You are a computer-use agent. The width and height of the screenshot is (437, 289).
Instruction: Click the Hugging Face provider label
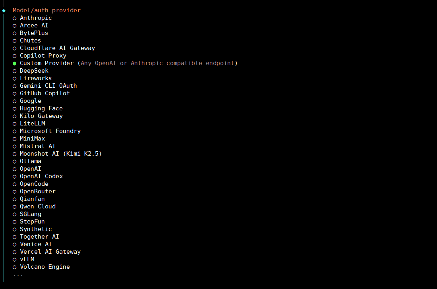pyautogui.click(x=41, y=108)
